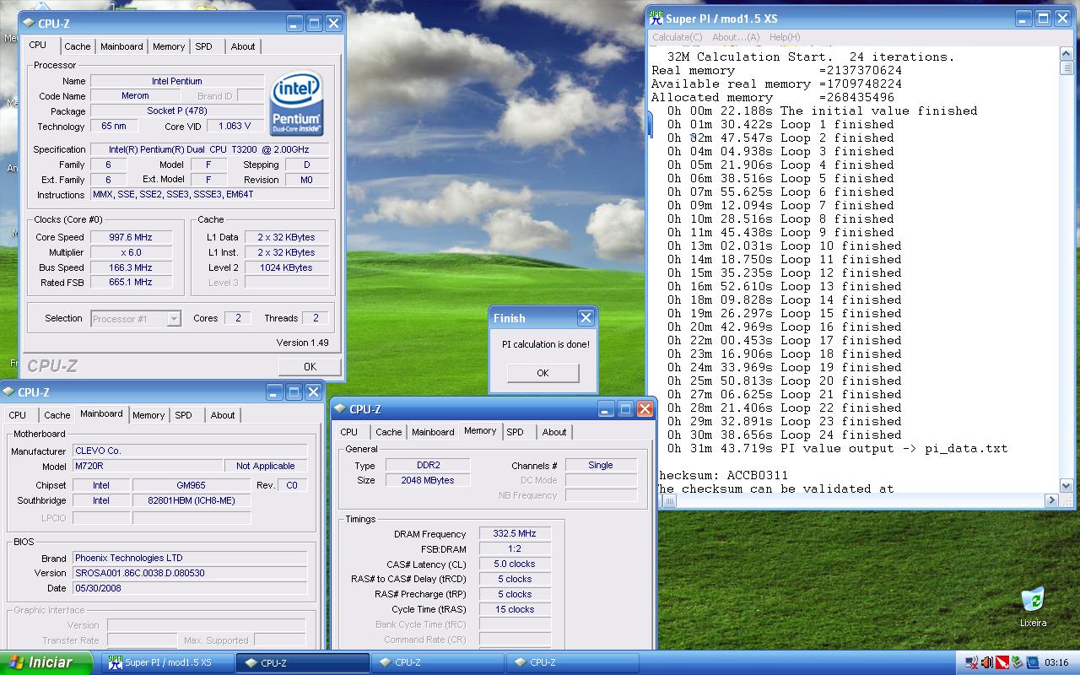Click title bar icon of the CPU-Z Memory window
1080x675 pixels.
click(x=339, y=409)
